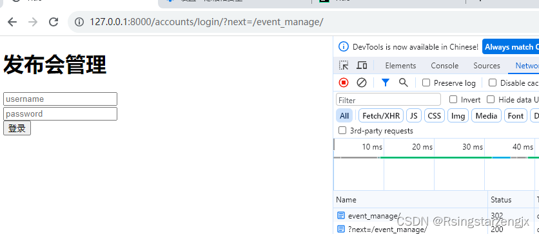Focus the username input field
Image resolution: width=539 pixels, height=234 pixels.
(60, 99)
